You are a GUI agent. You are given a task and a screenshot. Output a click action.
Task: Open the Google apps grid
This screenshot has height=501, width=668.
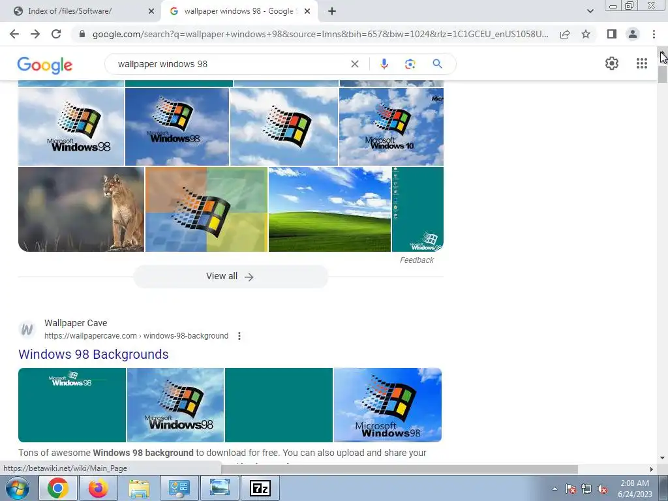pos(642,63)
